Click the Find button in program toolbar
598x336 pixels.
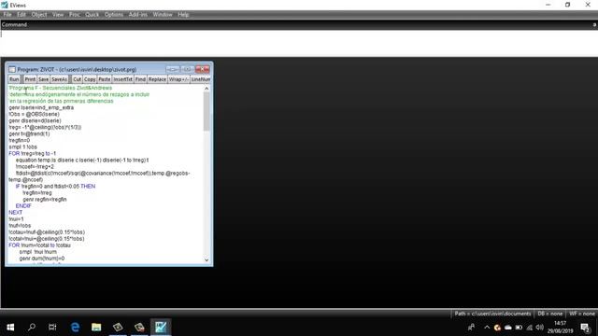pyautogui.click(x=140, y=79)
